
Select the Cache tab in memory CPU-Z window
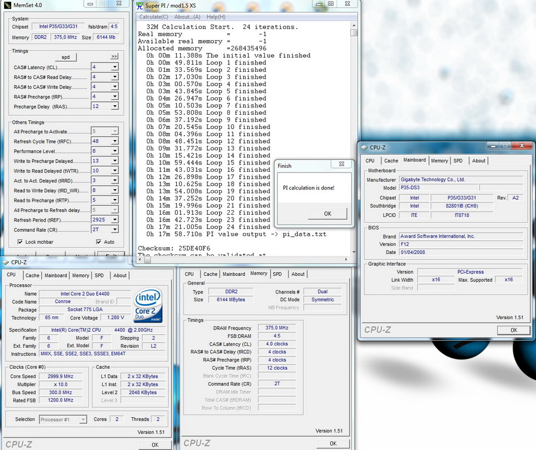[210, 274]
